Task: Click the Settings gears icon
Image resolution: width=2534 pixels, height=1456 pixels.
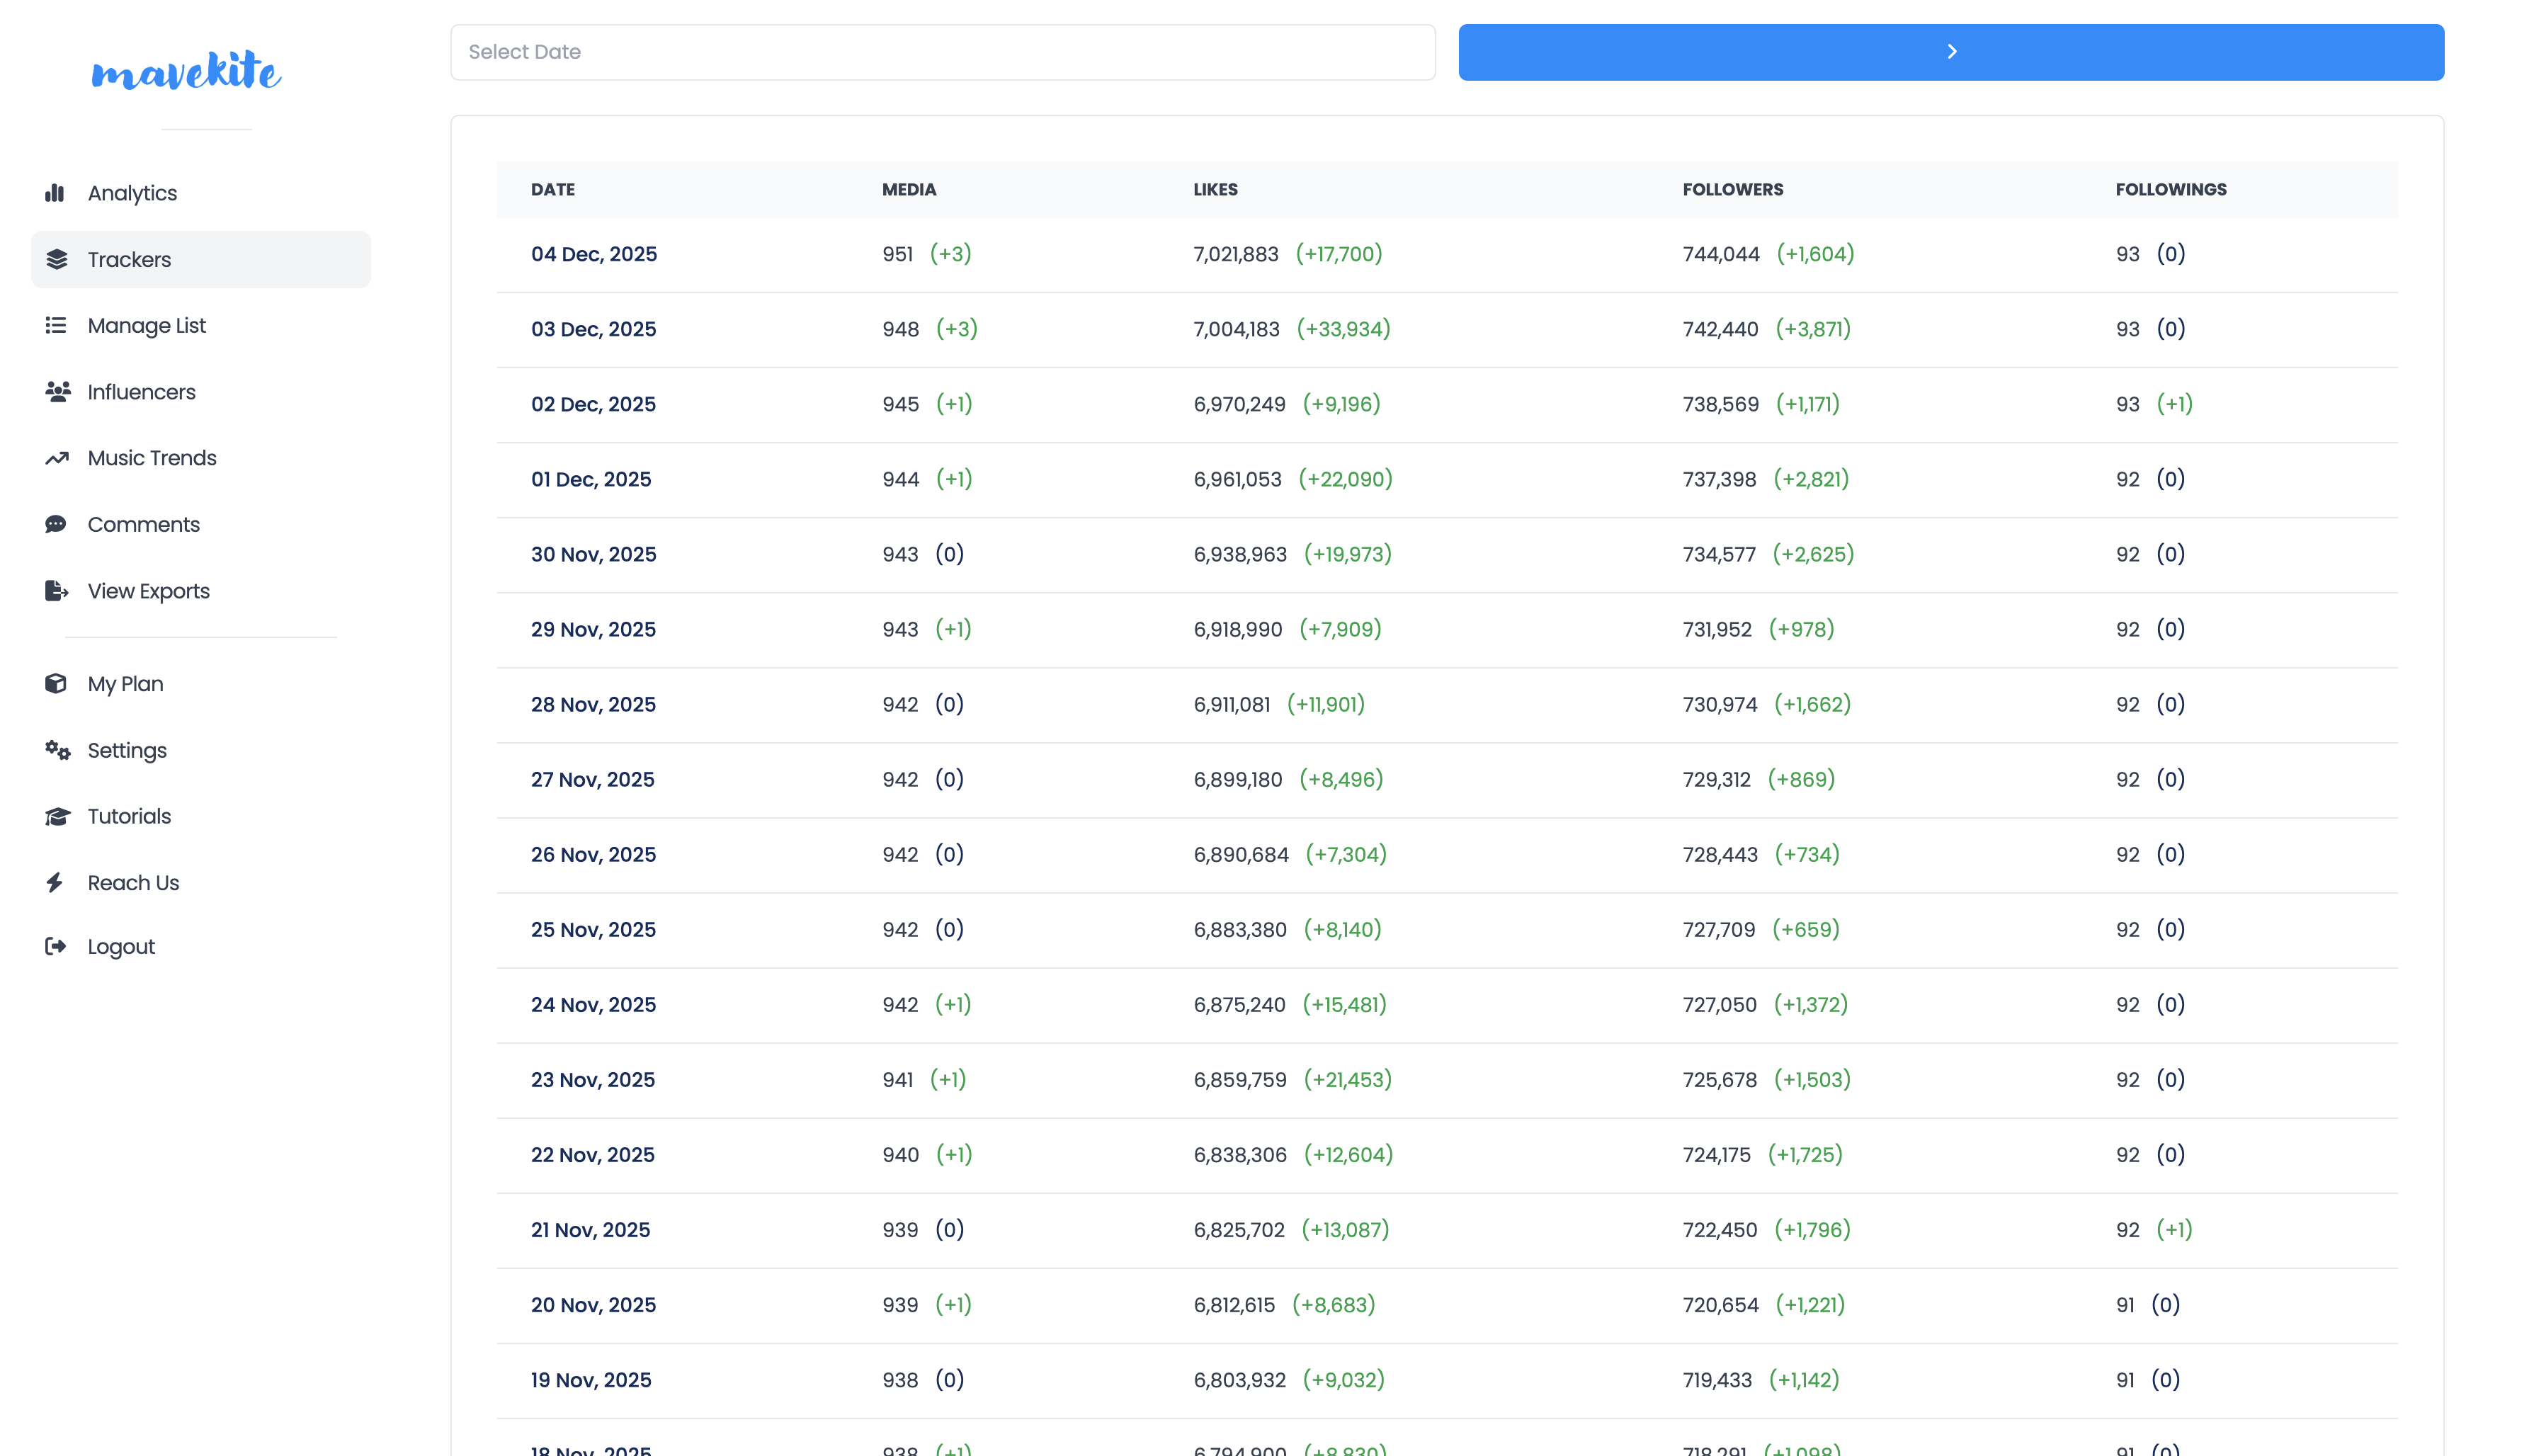Action: tap(57, 750)
